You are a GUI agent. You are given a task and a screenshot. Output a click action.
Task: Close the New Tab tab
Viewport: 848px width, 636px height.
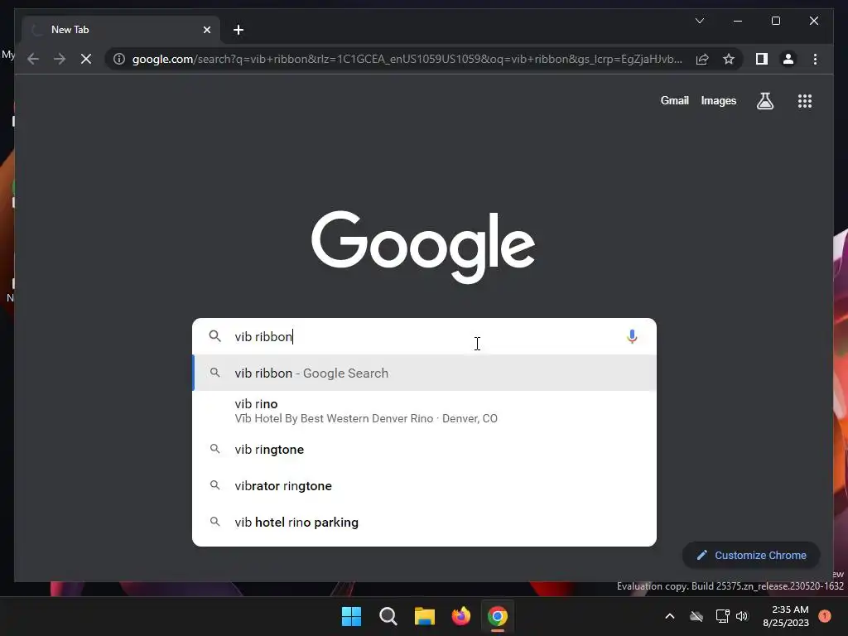pyautogui.click(x=206, y=30)
